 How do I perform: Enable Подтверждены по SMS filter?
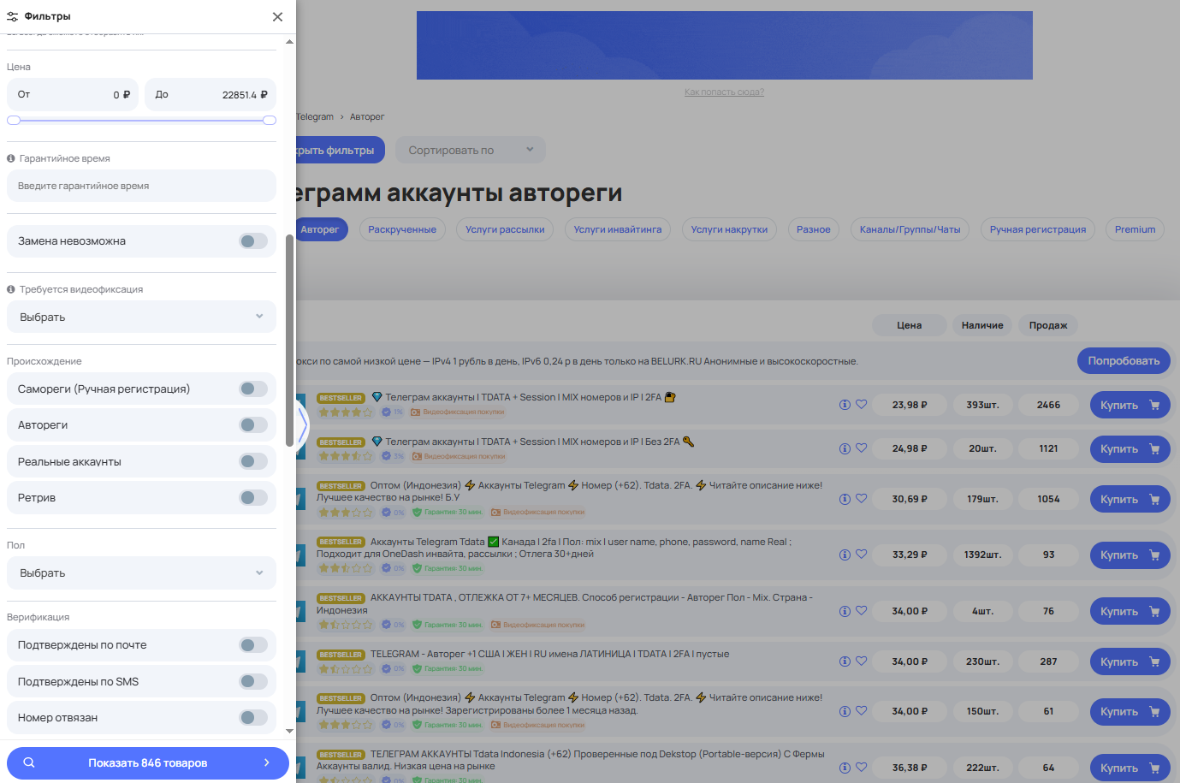[x=253, y=681]
